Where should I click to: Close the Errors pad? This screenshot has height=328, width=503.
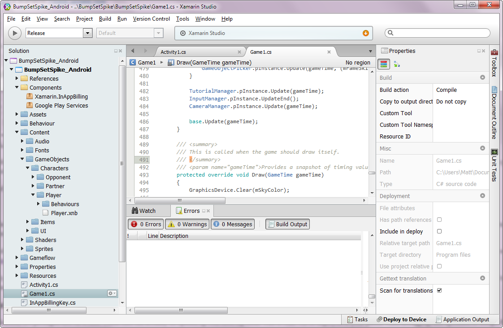[208, 211]
